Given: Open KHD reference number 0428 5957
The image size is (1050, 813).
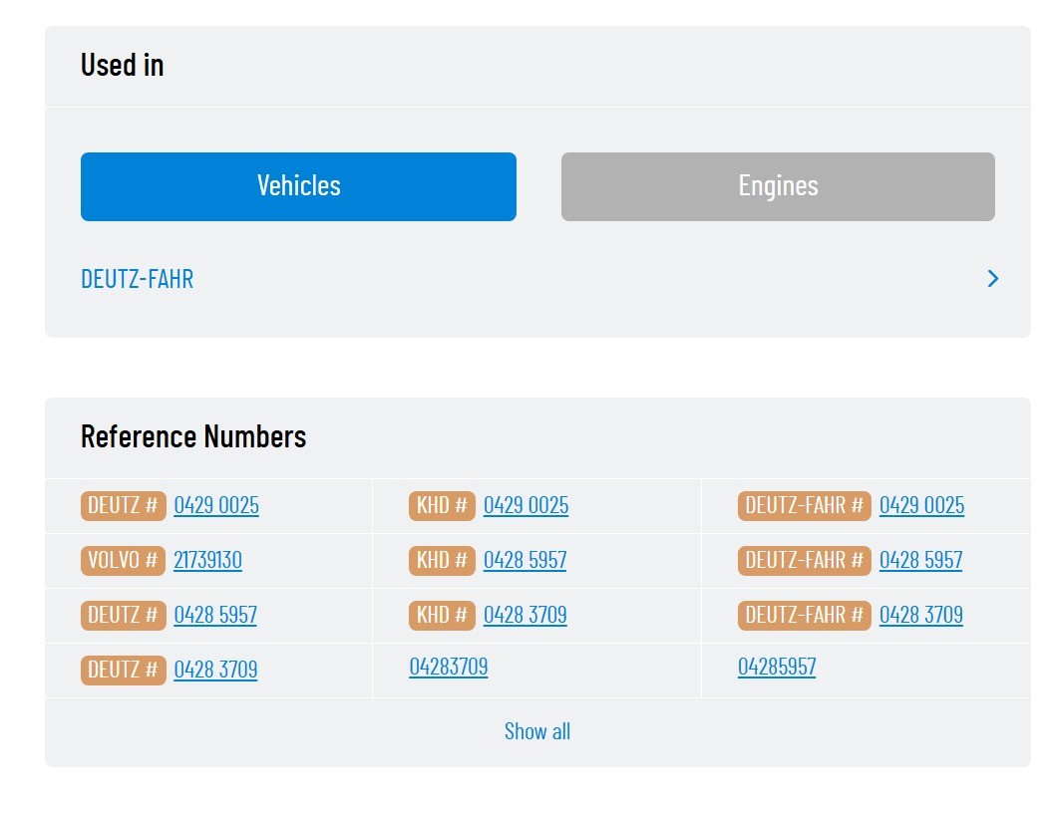Looking at the screenshot, I should (525, 560).
